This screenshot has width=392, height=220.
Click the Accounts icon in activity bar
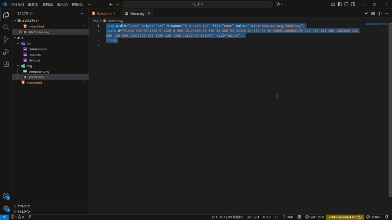(6, 196)
